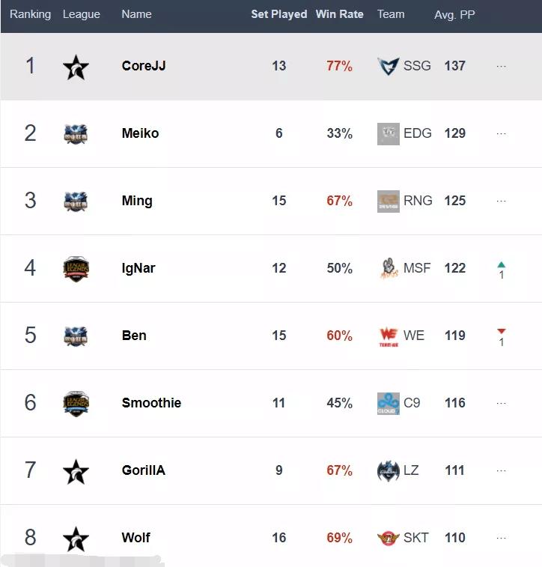Click the League column header
The height and width of the screenshot is (567, 542).
coord(82,14)
